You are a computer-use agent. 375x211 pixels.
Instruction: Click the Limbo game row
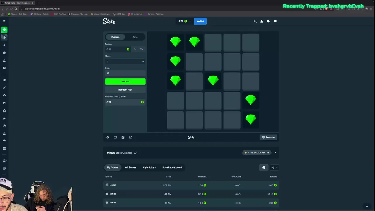[x=191, y=185]
